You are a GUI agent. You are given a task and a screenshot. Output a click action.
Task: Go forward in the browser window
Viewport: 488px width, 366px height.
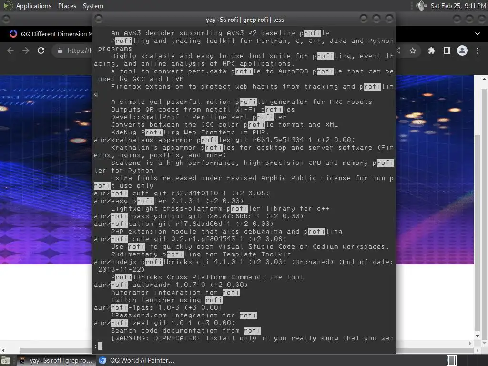pyautogui.click(x=26, y=51)
